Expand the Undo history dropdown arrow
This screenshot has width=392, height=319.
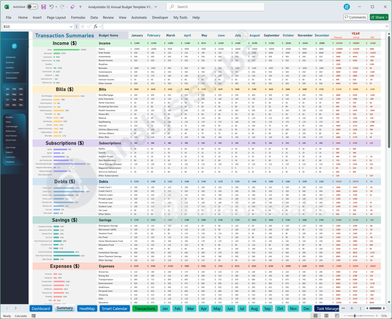tap(56, 7)
